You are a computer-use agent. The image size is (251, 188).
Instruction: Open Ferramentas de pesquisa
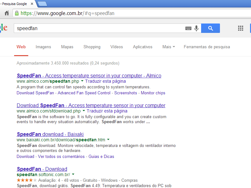point(207,47)
